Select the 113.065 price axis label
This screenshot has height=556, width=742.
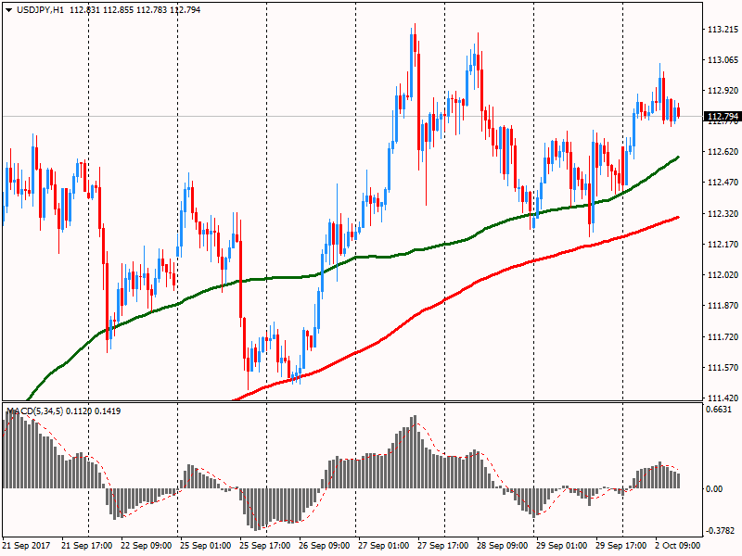pos(723,60)
